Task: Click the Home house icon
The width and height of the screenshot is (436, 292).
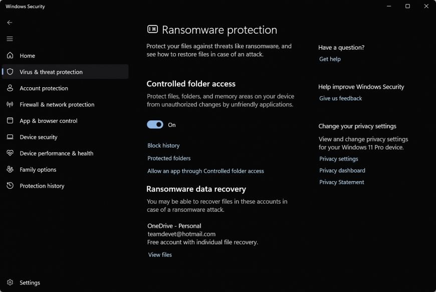Action: [10, 55]
